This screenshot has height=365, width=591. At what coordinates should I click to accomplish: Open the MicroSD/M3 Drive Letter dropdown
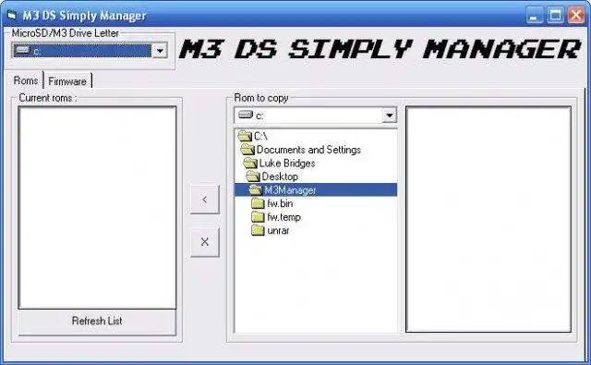click(160, 51)
